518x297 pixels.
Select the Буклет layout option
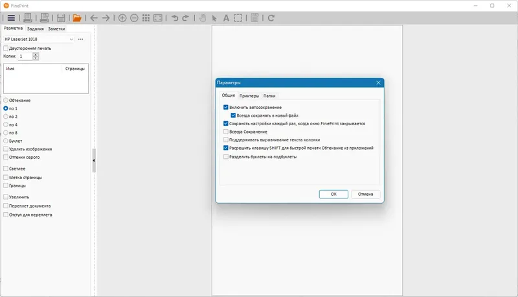pos(6,141)
